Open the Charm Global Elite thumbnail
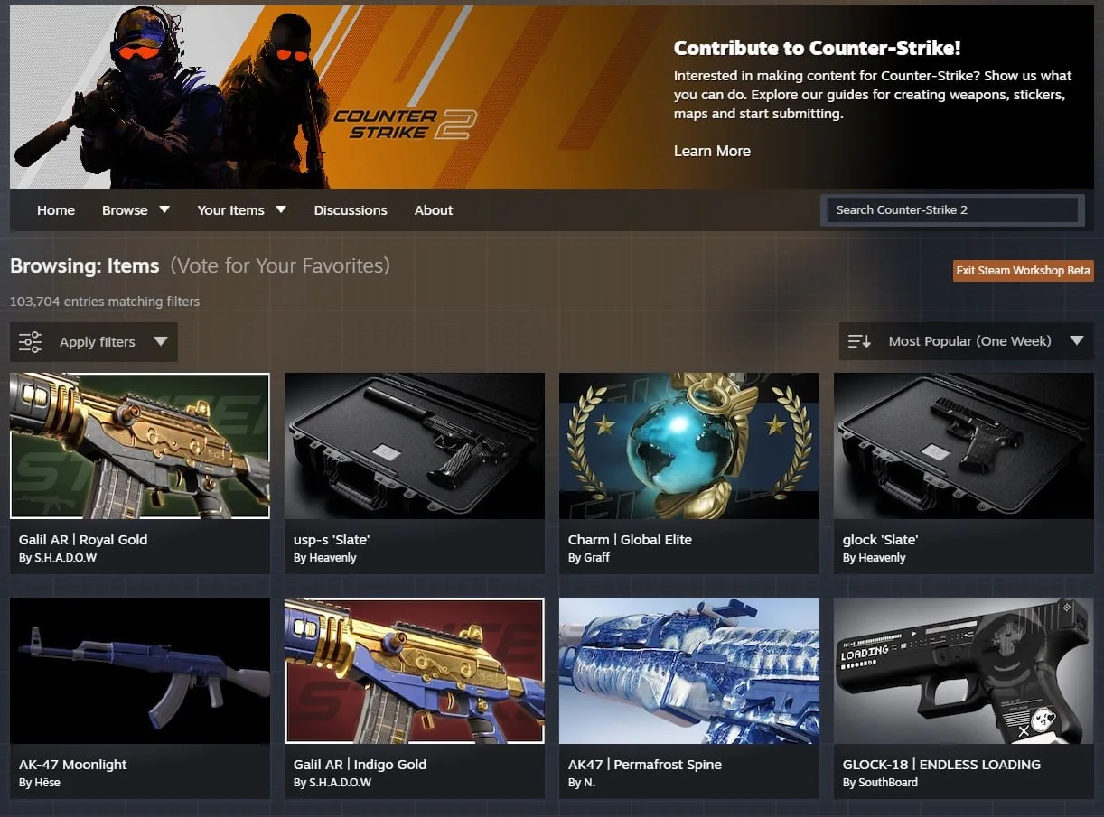The width and height of the screenshot is (1104, 817). [689, 446]
